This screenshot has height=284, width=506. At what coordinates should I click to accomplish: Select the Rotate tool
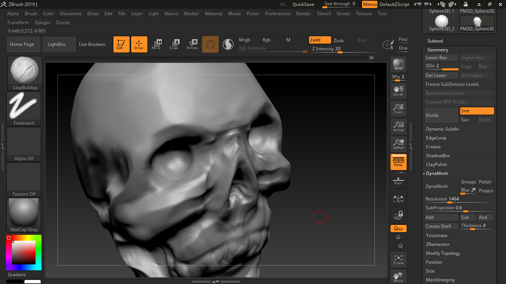[192, 44]
